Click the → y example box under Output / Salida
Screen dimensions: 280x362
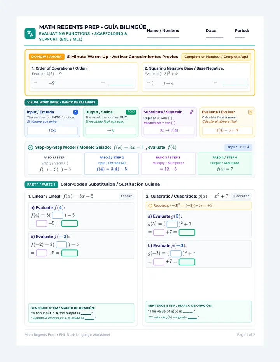(x=111, y=131)
